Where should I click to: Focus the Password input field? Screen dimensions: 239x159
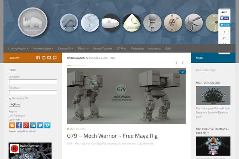coord(33,92)
